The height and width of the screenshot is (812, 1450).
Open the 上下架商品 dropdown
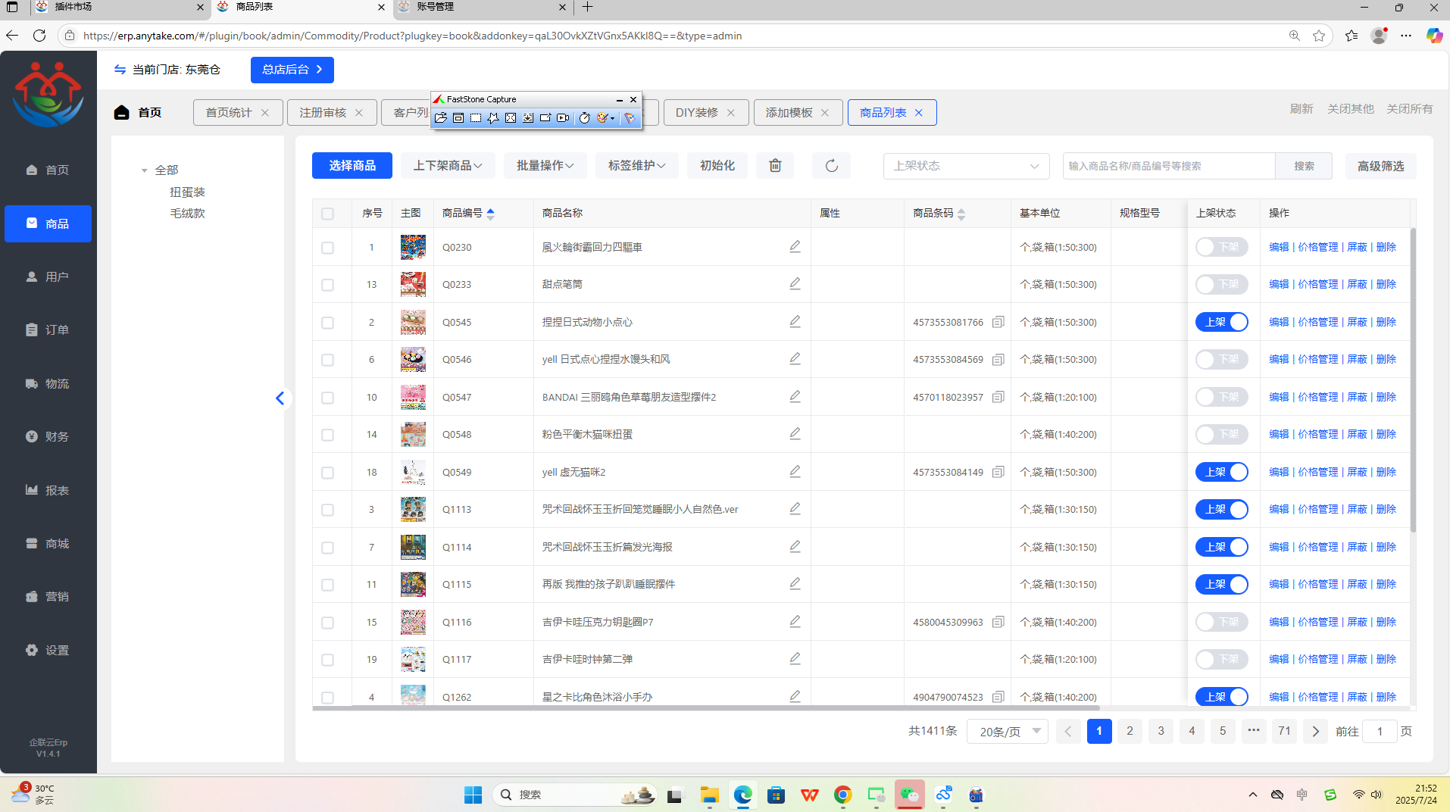[x=448, y=165]
